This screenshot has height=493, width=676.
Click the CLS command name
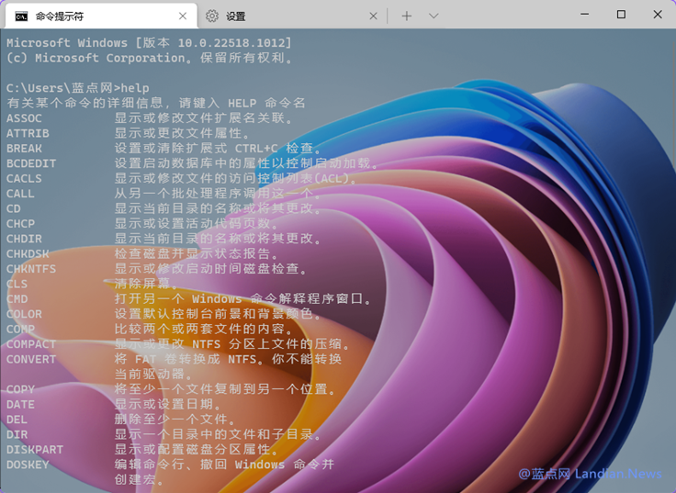click(x=17, y=284)
